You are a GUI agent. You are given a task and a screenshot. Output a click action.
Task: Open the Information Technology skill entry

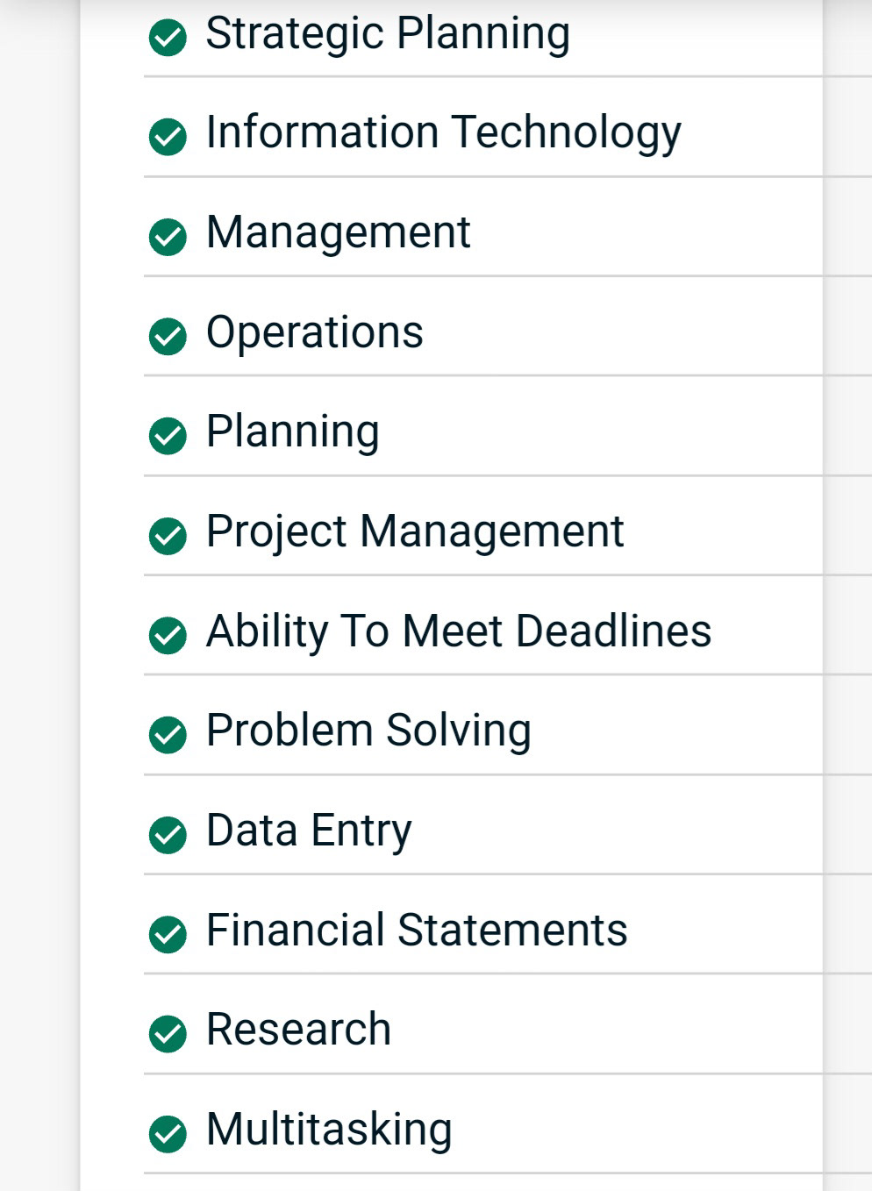[x=443, y=134]
